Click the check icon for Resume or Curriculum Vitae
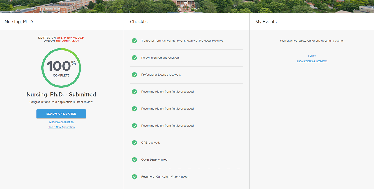Image resolution: width=374 pixels, height=189 pixels. point(134,177)
